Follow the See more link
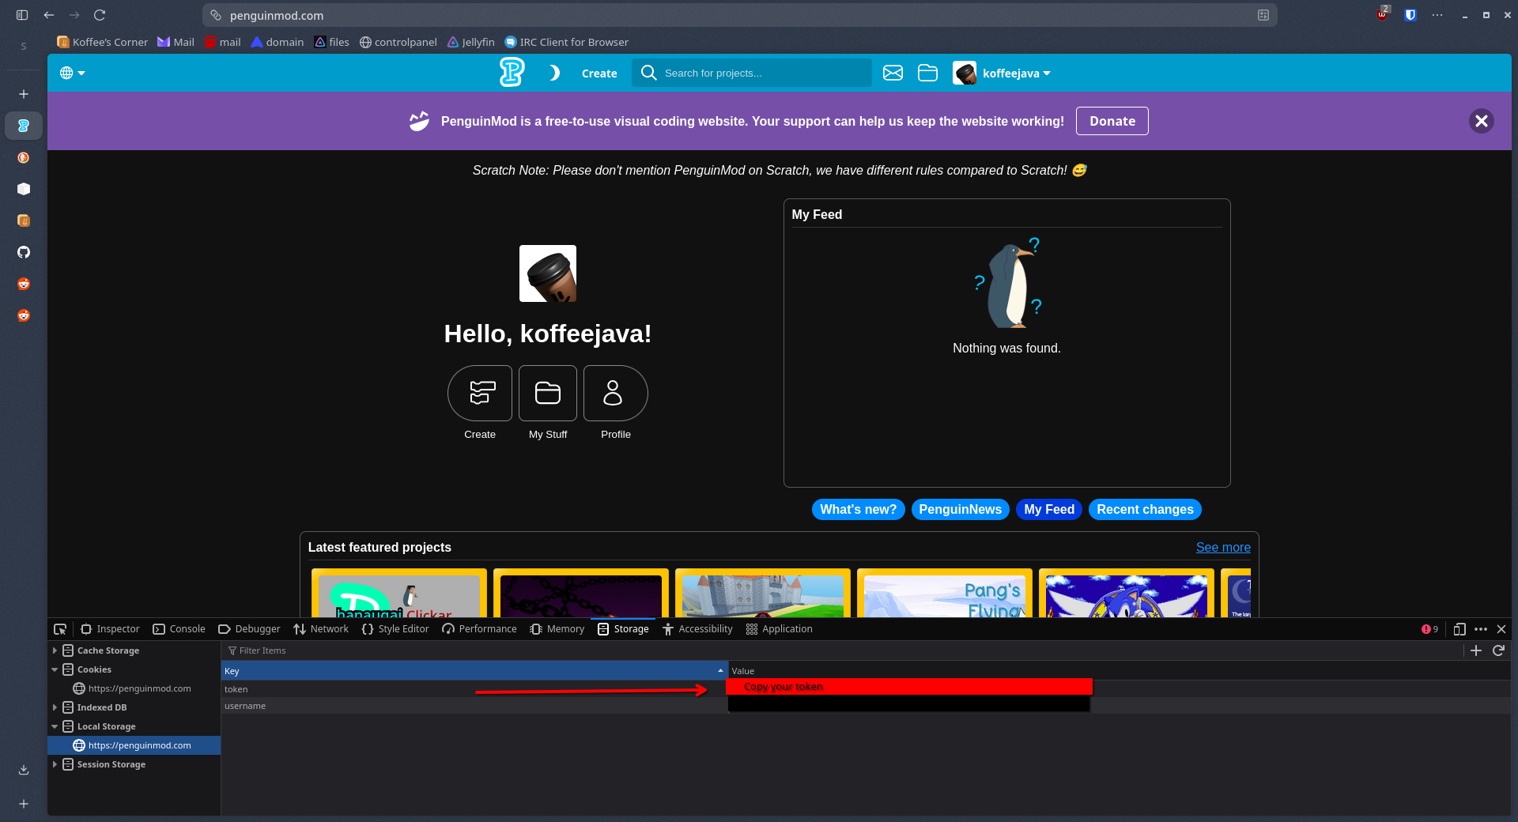Viewport: 1518px width, 822px height. [x=1222, y=547]
